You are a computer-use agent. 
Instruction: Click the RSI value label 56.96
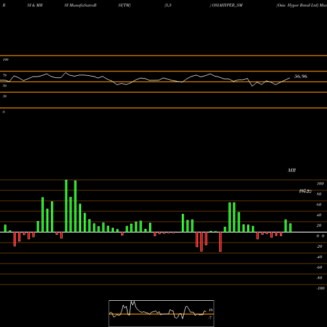(301, 77)
